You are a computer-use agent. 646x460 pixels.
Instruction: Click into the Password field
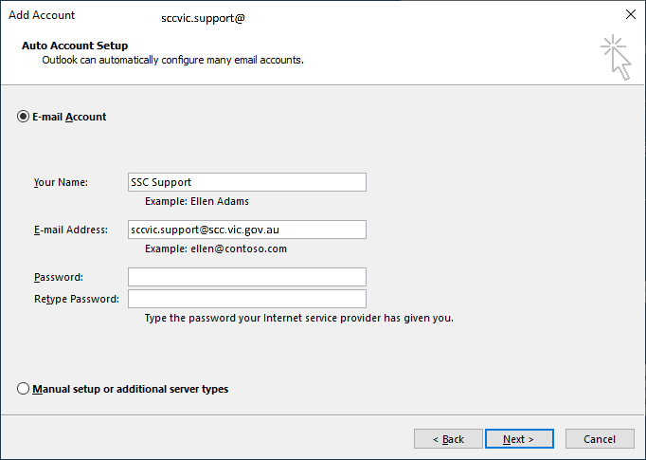coord(246,277)
